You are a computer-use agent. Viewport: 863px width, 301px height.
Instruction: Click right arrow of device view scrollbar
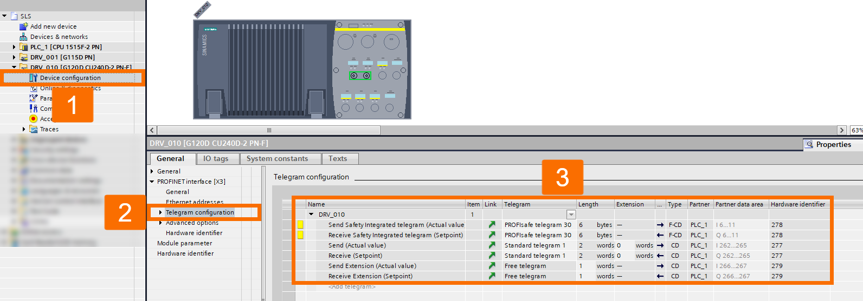click(x=842, y=130)
